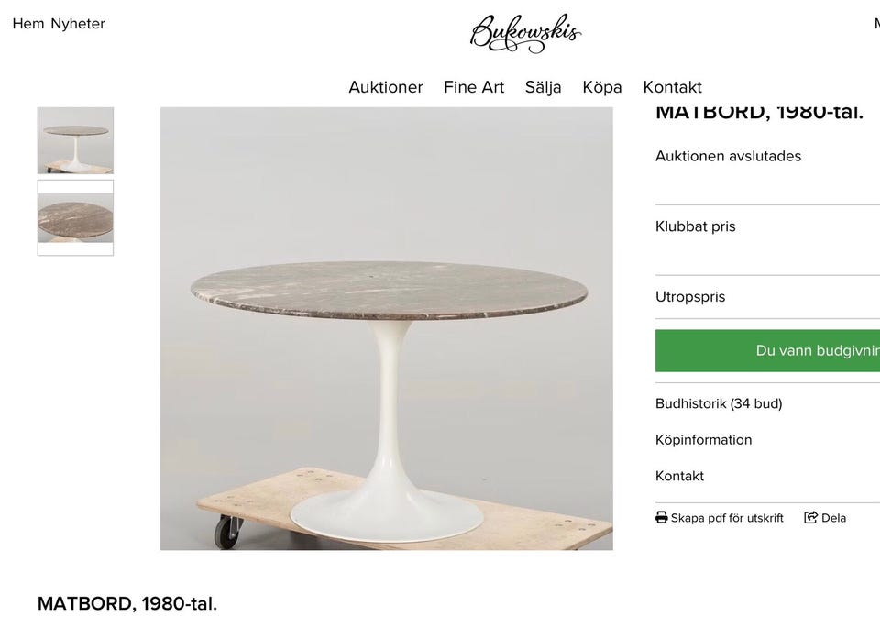This screenshot has height=628, width=880.
Task: Open Kontakt in the top navigation
Action: pyautogui.click(x=672, y=87)
